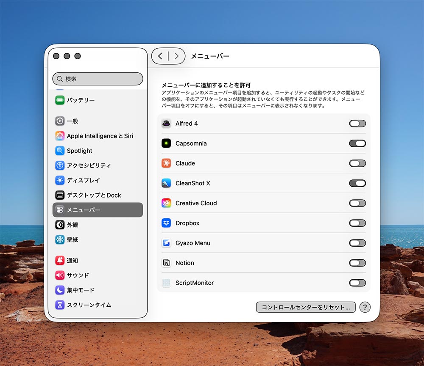Open Spotlight settings in sidebar

coord(98,151)
